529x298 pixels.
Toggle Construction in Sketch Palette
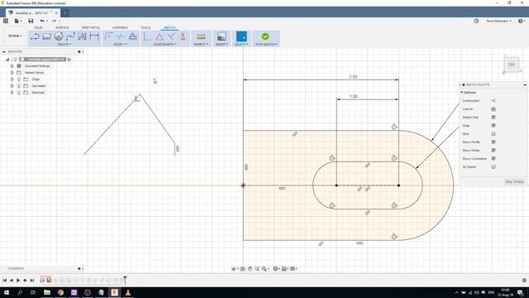493,101
